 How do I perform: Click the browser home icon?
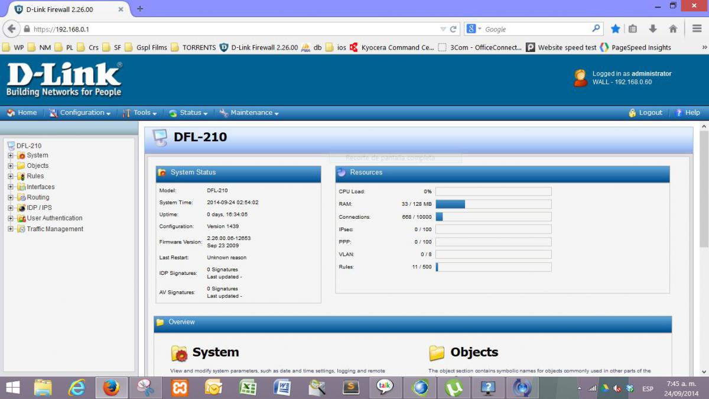click(x=673, y=29)
